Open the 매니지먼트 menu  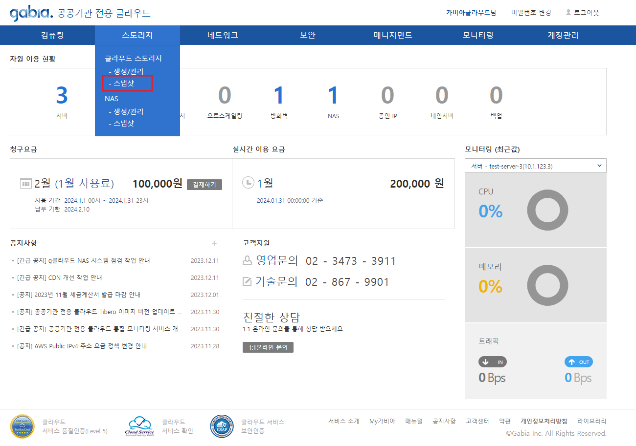click(393, 35)
